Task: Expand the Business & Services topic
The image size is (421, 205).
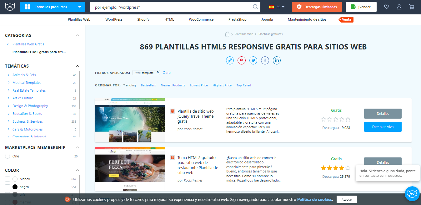Action: point(8,121)
